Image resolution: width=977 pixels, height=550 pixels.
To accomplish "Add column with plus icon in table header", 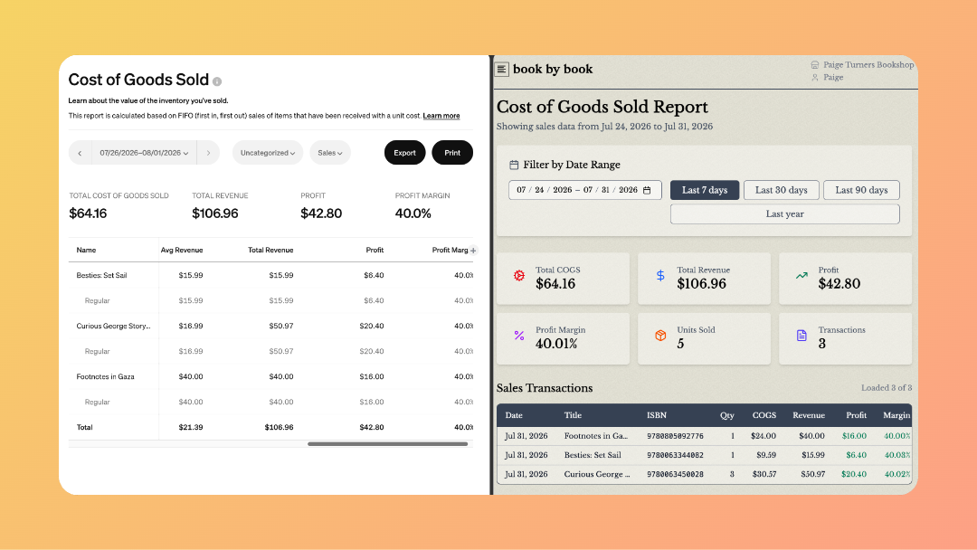I will tap(473, 251).
